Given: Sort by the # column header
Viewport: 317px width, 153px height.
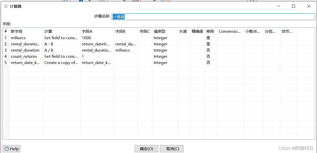Looking at the screenshot, I should click(x=6, y=31).
